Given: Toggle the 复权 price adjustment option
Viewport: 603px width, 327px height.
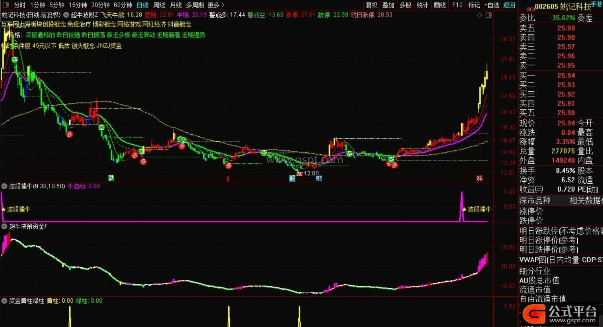Looking at the screenshot, I should coord(371,5).
